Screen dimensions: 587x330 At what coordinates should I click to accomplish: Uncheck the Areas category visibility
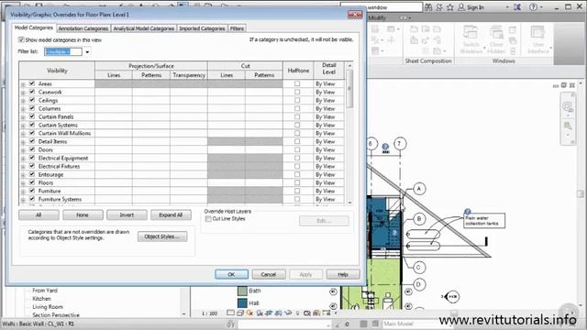[32, 83]
